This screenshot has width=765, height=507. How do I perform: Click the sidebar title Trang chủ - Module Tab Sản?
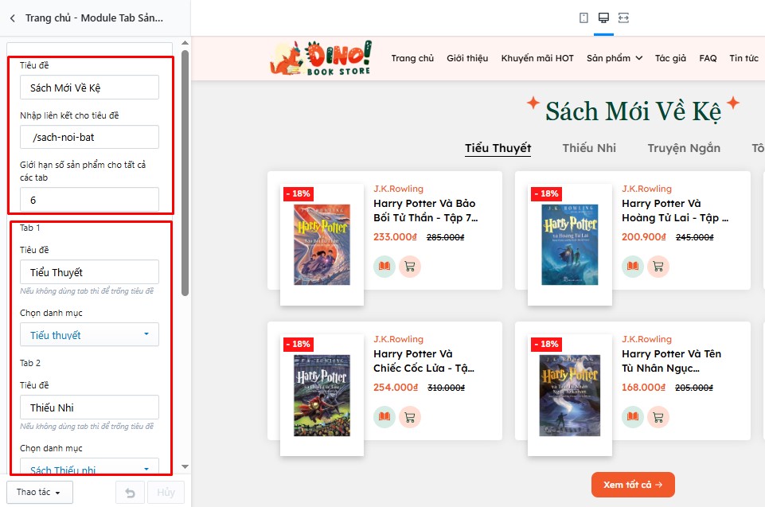click(x=94, y=18)
